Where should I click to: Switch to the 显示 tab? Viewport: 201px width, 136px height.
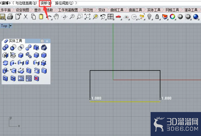pos(38,10)
